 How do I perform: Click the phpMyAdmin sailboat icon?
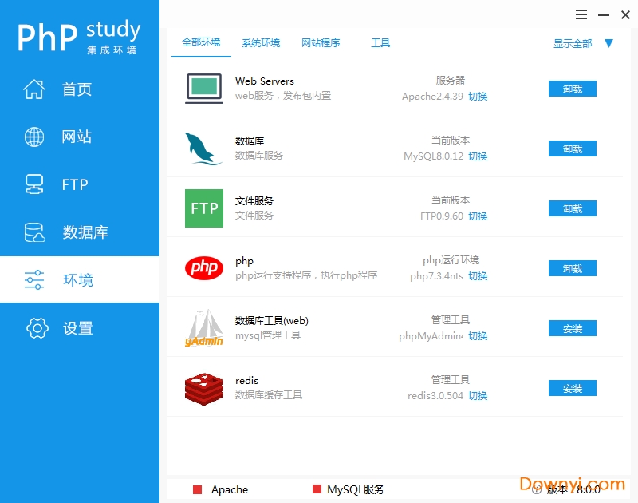coord(204,328)
